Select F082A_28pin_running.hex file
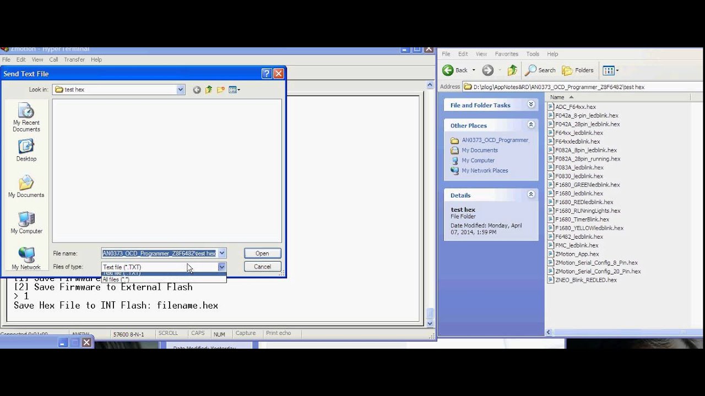Screen dimensions: 705x396 588,159
